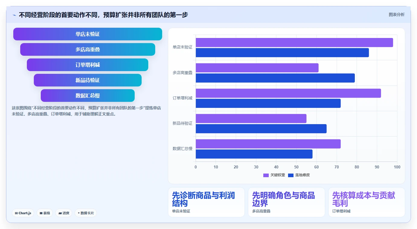Click the purple 新品待验证 关键权重 bar
Image resolution: width=417 pixels, height=229 pixels.
click(251, 118)
